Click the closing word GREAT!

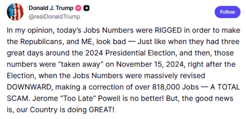pos(102,110)
